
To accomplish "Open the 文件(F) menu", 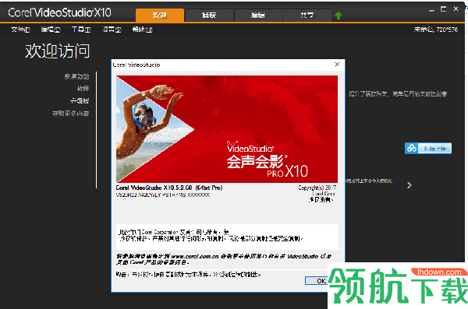I will [x=20, y=30].
